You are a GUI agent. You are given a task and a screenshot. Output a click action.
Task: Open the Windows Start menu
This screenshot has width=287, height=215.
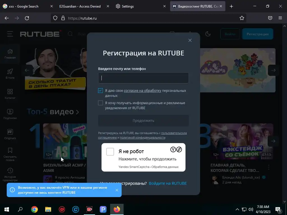[x=7, y=209]
